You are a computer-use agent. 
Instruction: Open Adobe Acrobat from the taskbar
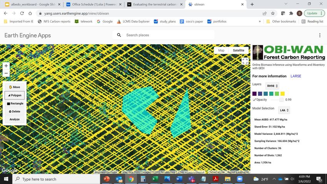coord(215,179)
